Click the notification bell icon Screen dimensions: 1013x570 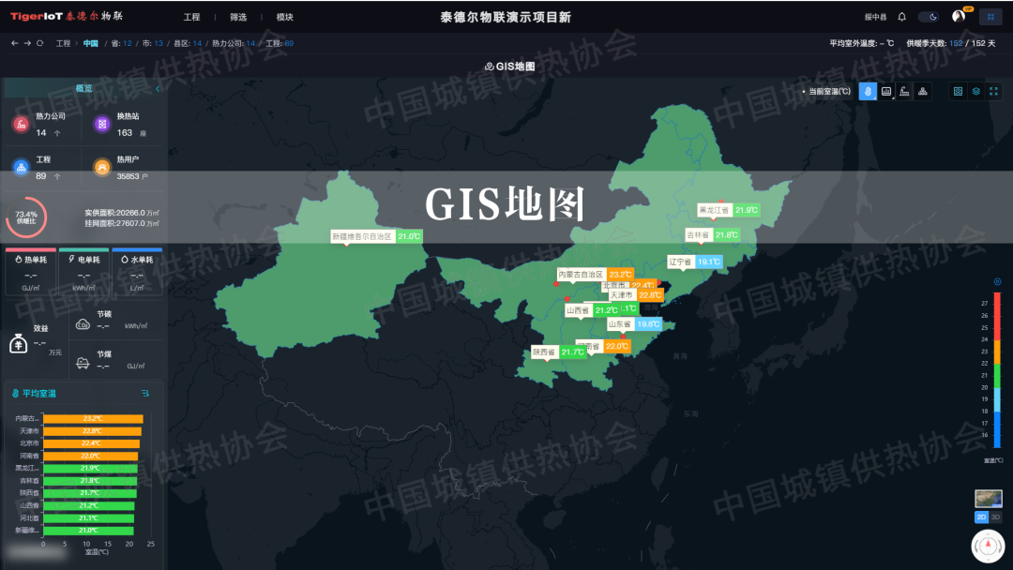[x=901, y=17]
